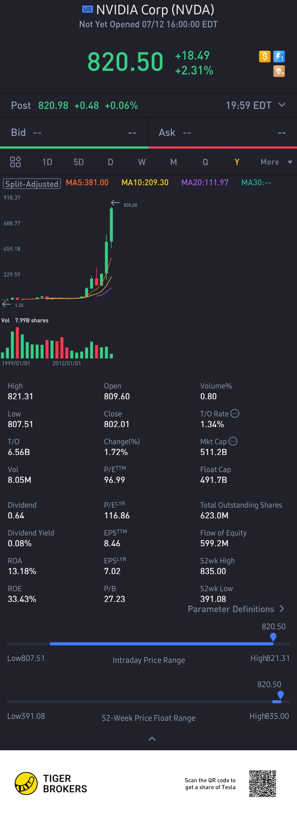The image size is (297, 817).
Task: Tap the blue lightning bolt icon
Action: coord(279,57)
